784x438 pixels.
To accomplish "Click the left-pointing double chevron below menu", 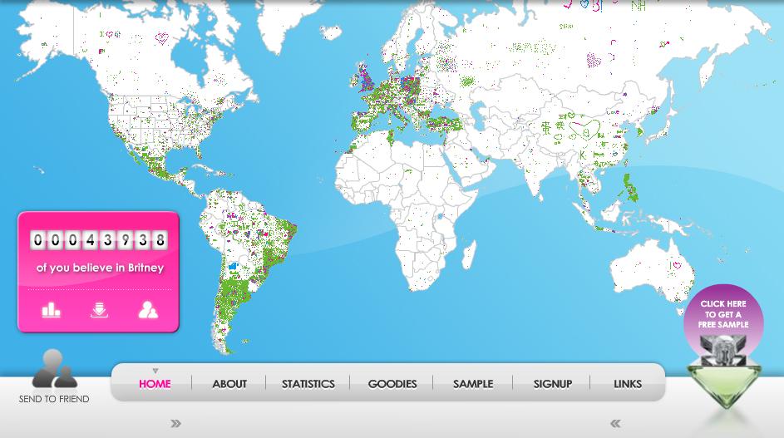I will (x=616, y=424).
